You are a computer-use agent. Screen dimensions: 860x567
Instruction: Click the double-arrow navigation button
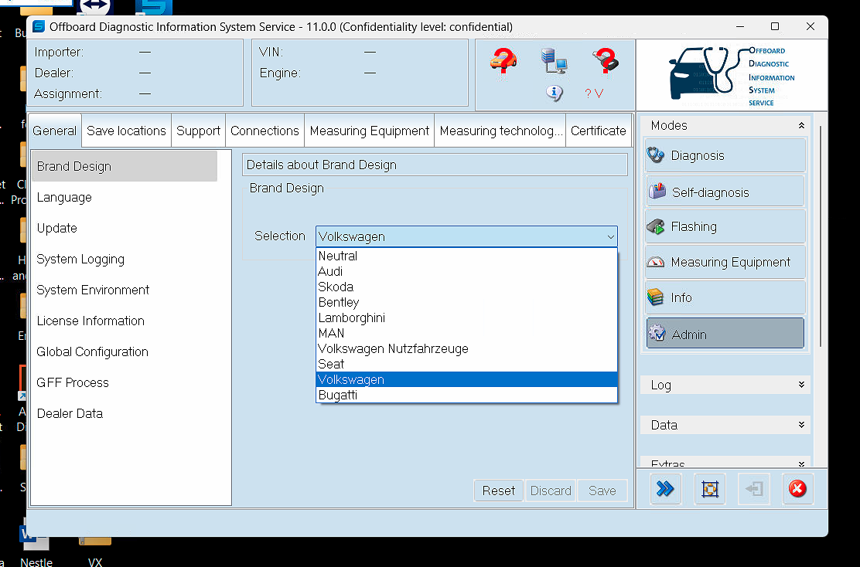(x=665, y=488)
